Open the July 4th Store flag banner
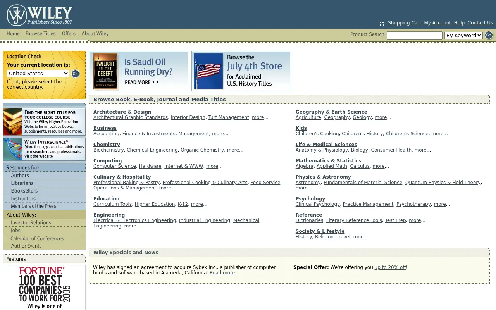 click(241, 71)
